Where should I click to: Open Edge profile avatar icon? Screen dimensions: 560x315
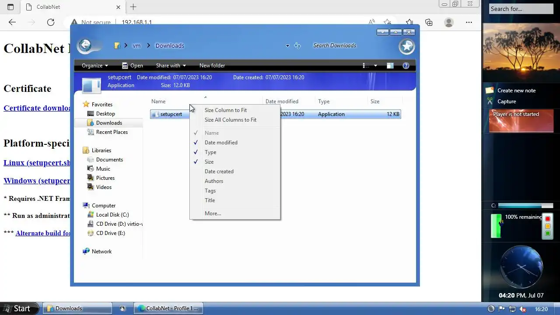[x=449, y=22]
